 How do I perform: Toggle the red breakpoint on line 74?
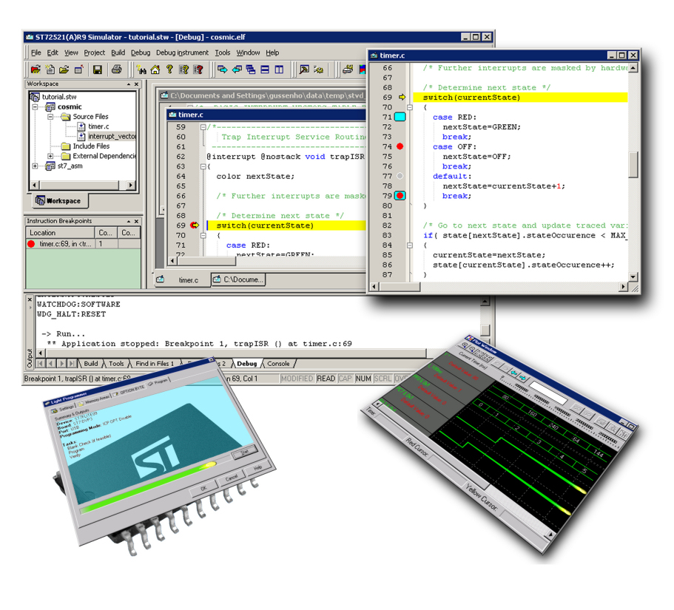[x=400, y=146]
